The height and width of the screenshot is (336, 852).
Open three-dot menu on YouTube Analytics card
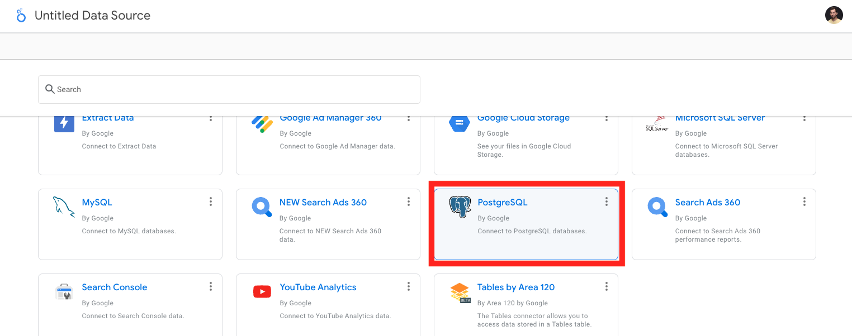(409, 286)
